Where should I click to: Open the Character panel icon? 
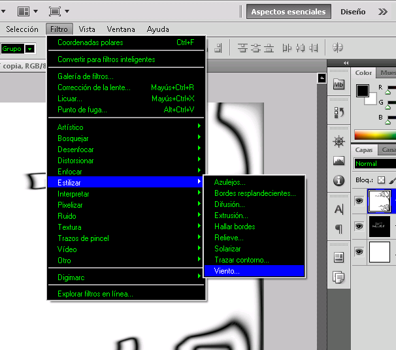[x=338, y=210]
